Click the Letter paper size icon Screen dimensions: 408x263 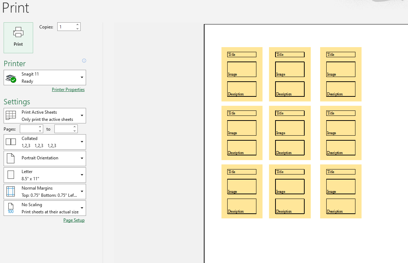tap(11, 175)
